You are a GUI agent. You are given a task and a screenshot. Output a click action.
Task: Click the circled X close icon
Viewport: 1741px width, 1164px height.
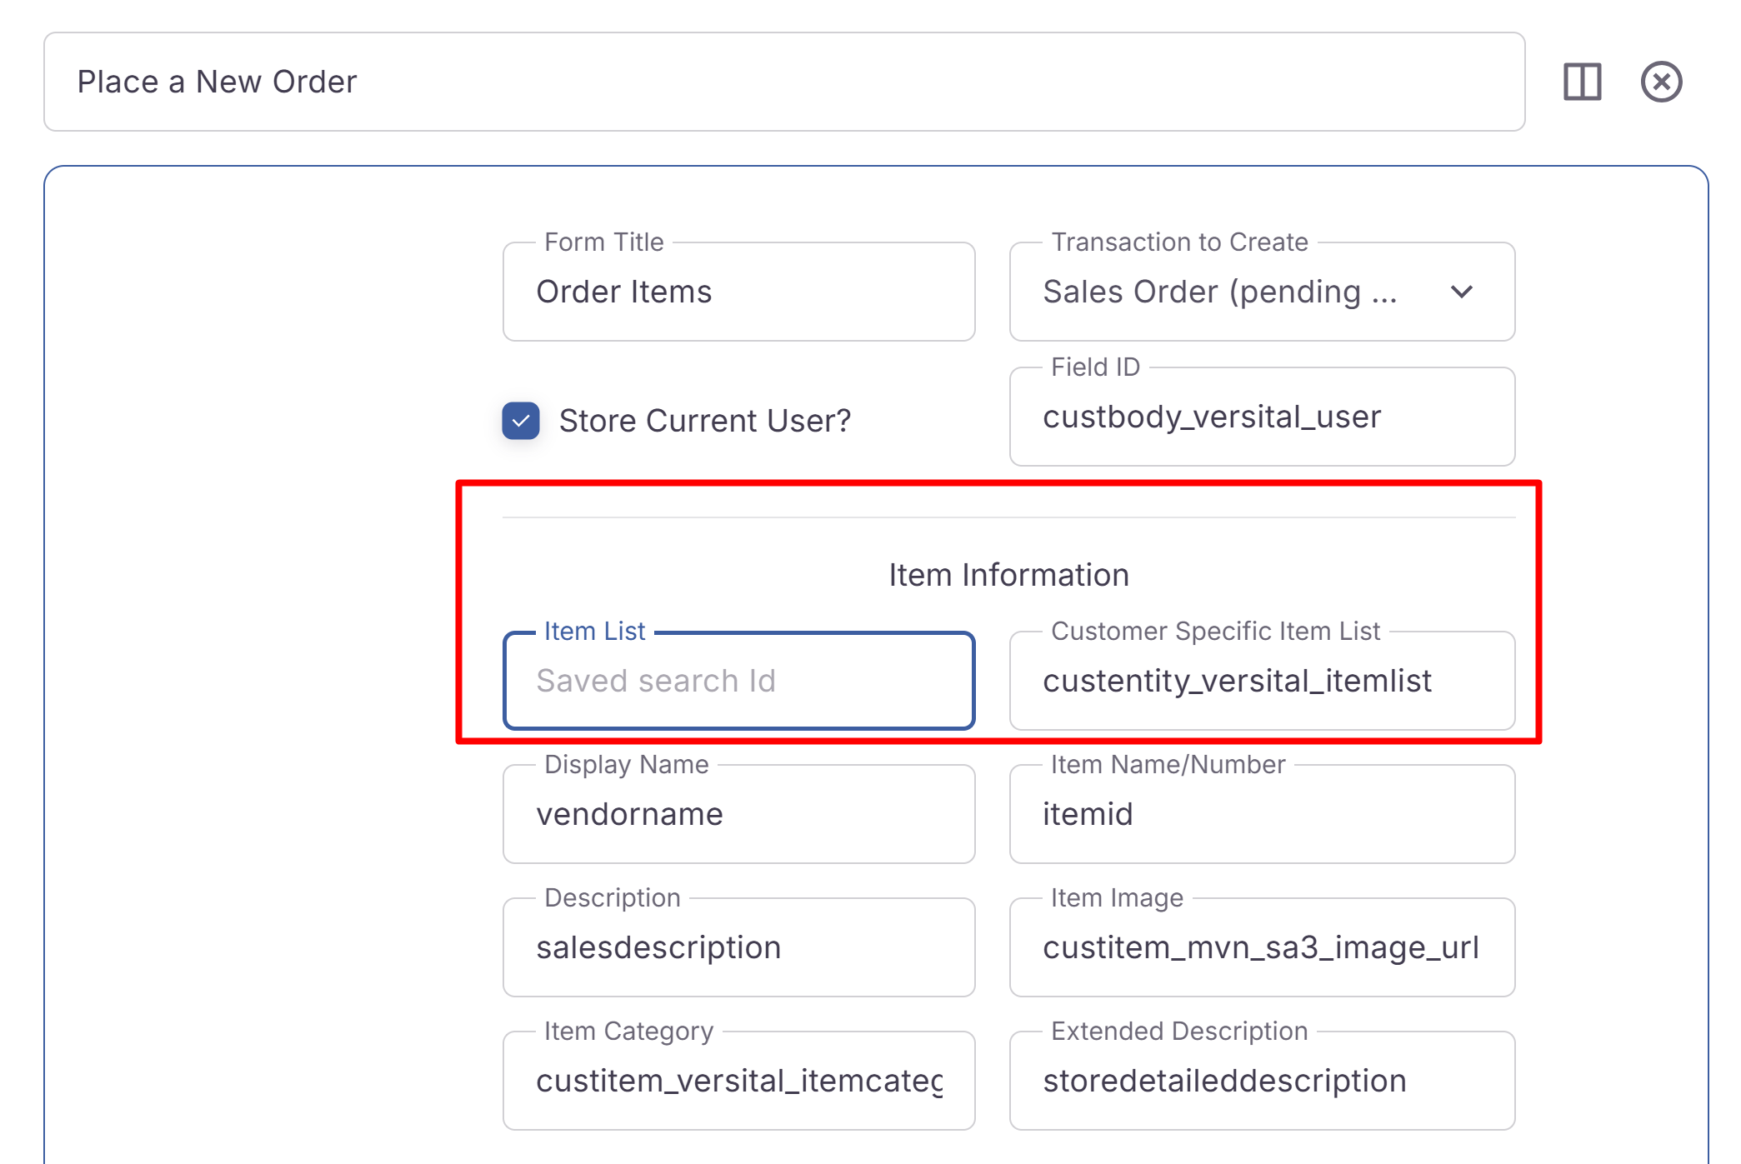point(1660,82)
